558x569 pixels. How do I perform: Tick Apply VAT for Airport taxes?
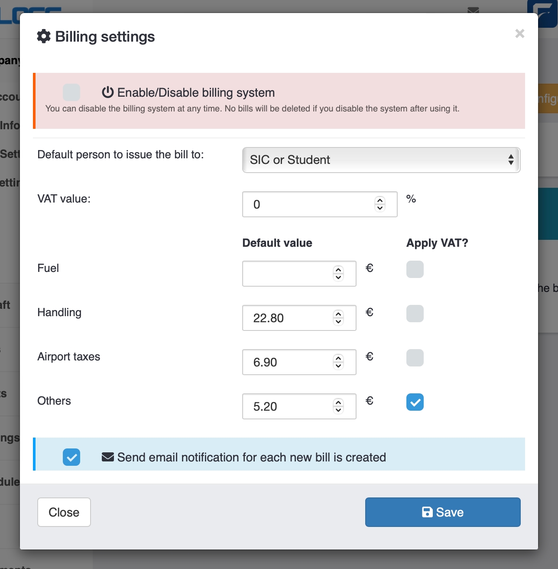[x=415, y=358]
